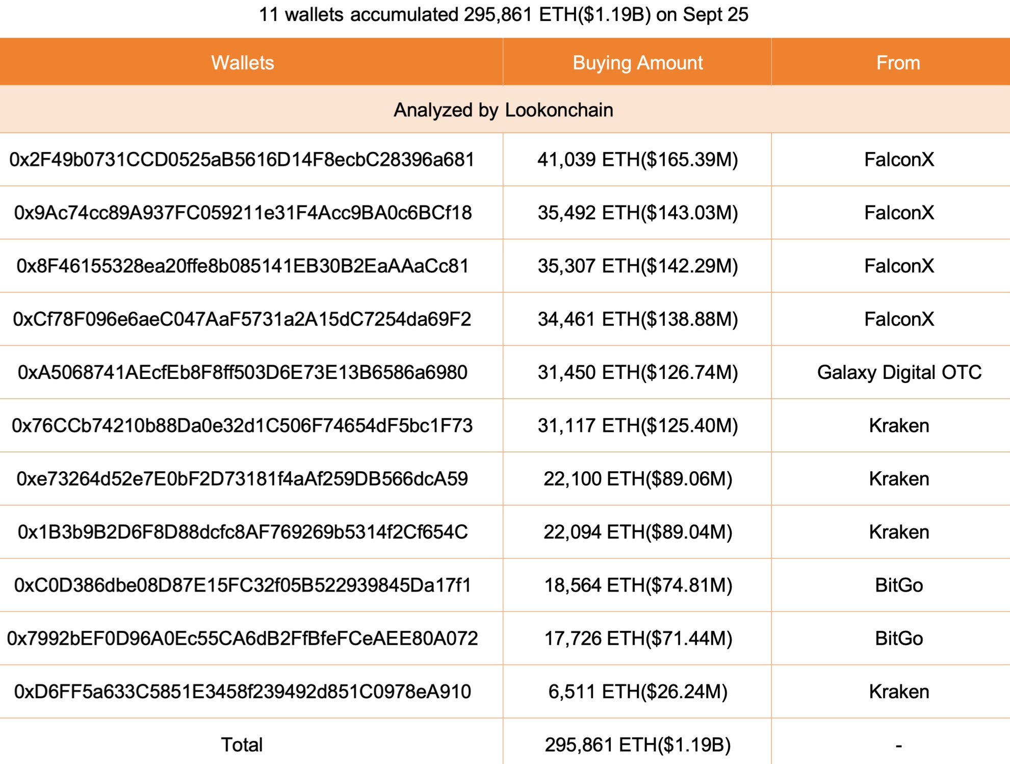
Task: Click the 22,100 ETH($89.06M) amount cell
Action: (637, 479)
